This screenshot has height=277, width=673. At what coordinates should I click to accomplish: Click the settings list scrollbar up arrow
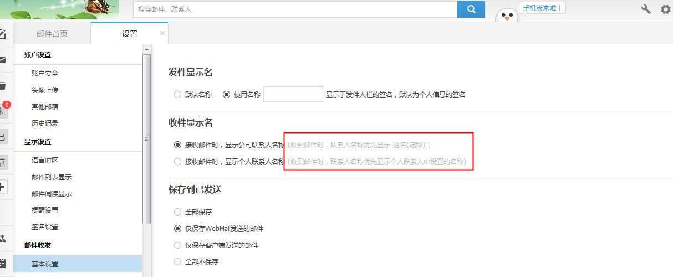146,49
